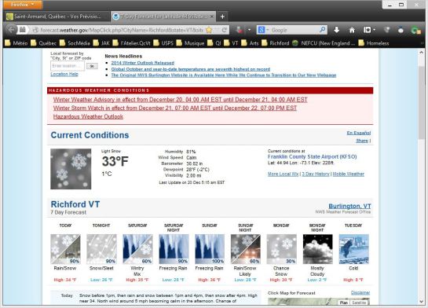Go to the Home page icon
The image size is (428, 308).
pyautogui.click(x=352, y=30)
